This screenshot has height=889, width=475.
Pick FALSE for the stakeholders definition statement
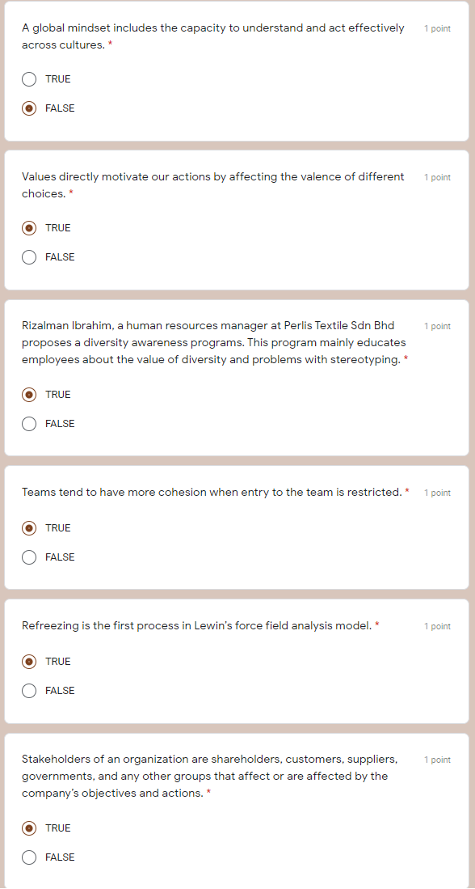pos(29,857)
